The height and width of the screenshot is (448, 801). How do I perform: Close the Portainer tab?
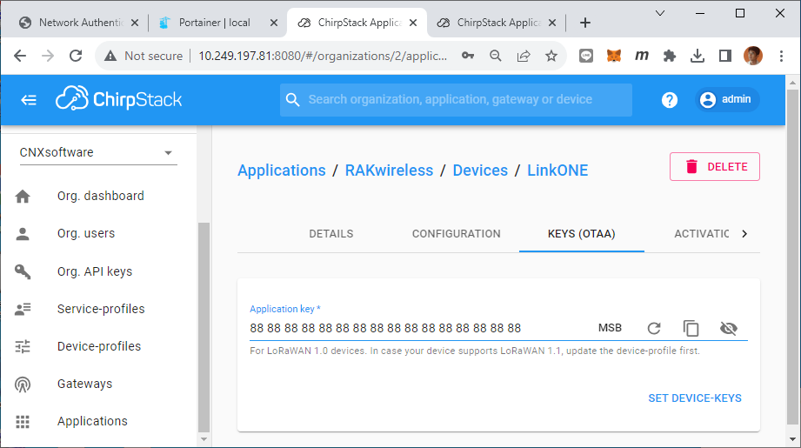274,23
